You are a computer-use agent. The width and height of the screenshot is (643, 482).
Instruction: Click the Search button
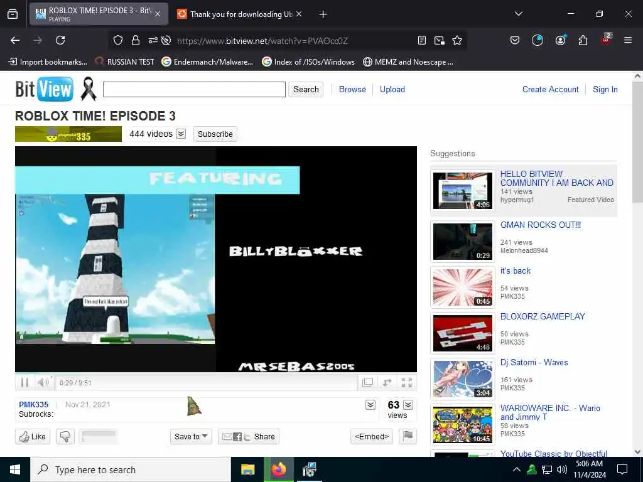306,89
